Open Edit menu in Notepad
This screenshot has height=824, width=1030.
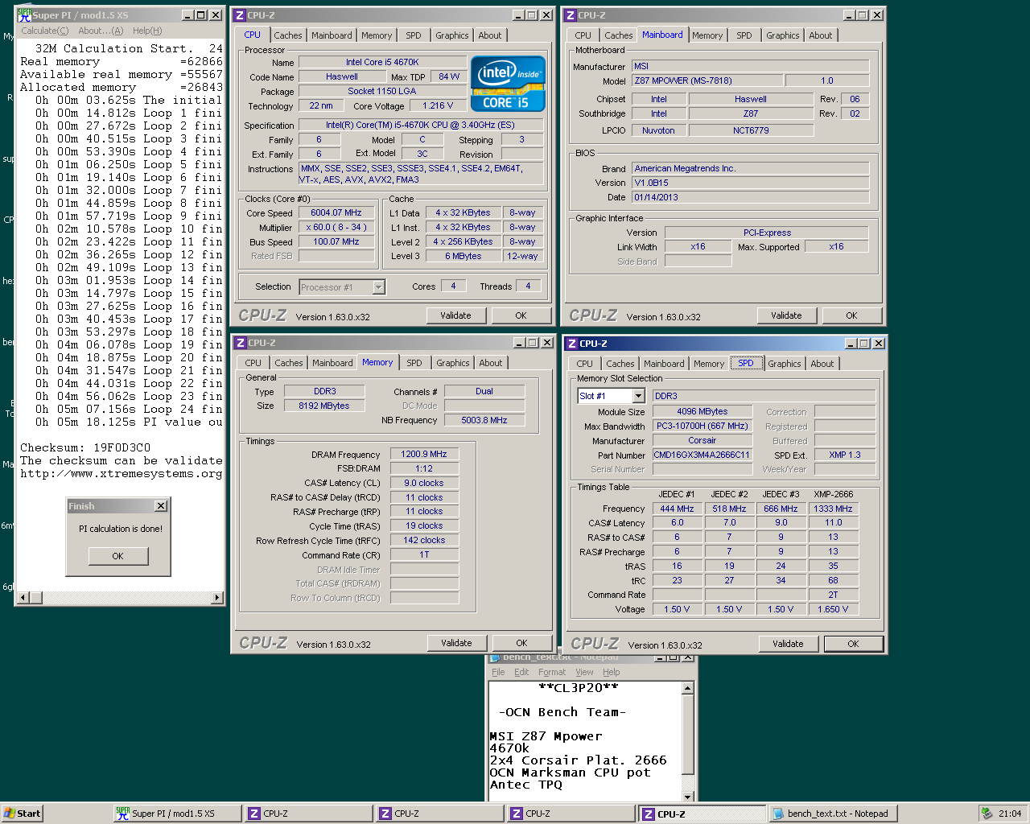[x=521, y=672]
